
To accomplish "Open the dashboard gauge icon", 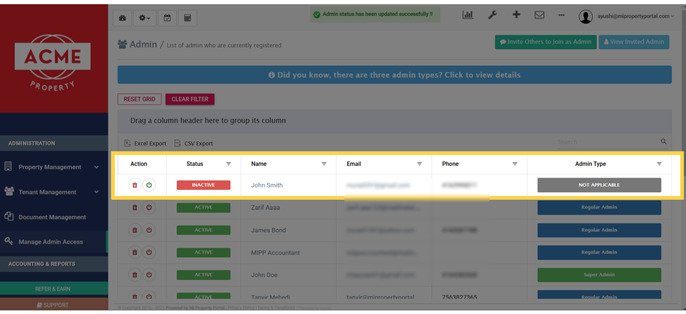I will tap(123, 18).
